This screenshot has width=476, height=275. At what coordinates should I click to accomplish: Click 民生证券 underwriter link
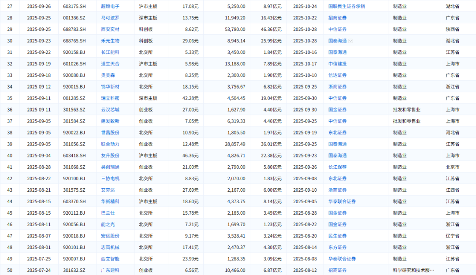338,236
